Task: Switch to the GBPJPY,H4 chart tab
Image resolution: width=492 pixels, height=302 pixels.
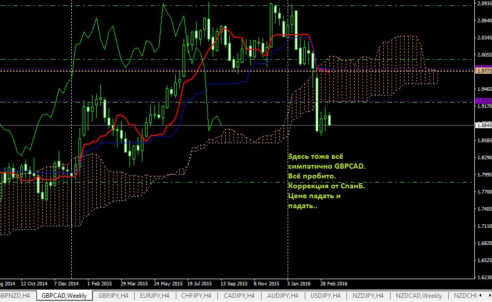Action: click(113, 295)
